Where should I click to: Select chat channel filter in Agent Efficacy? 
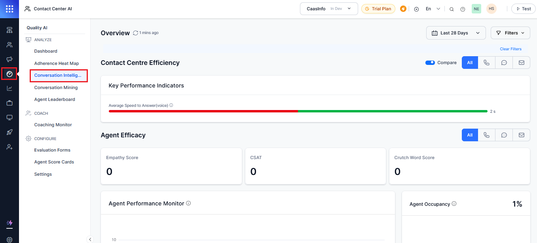[x=504, y=135]
